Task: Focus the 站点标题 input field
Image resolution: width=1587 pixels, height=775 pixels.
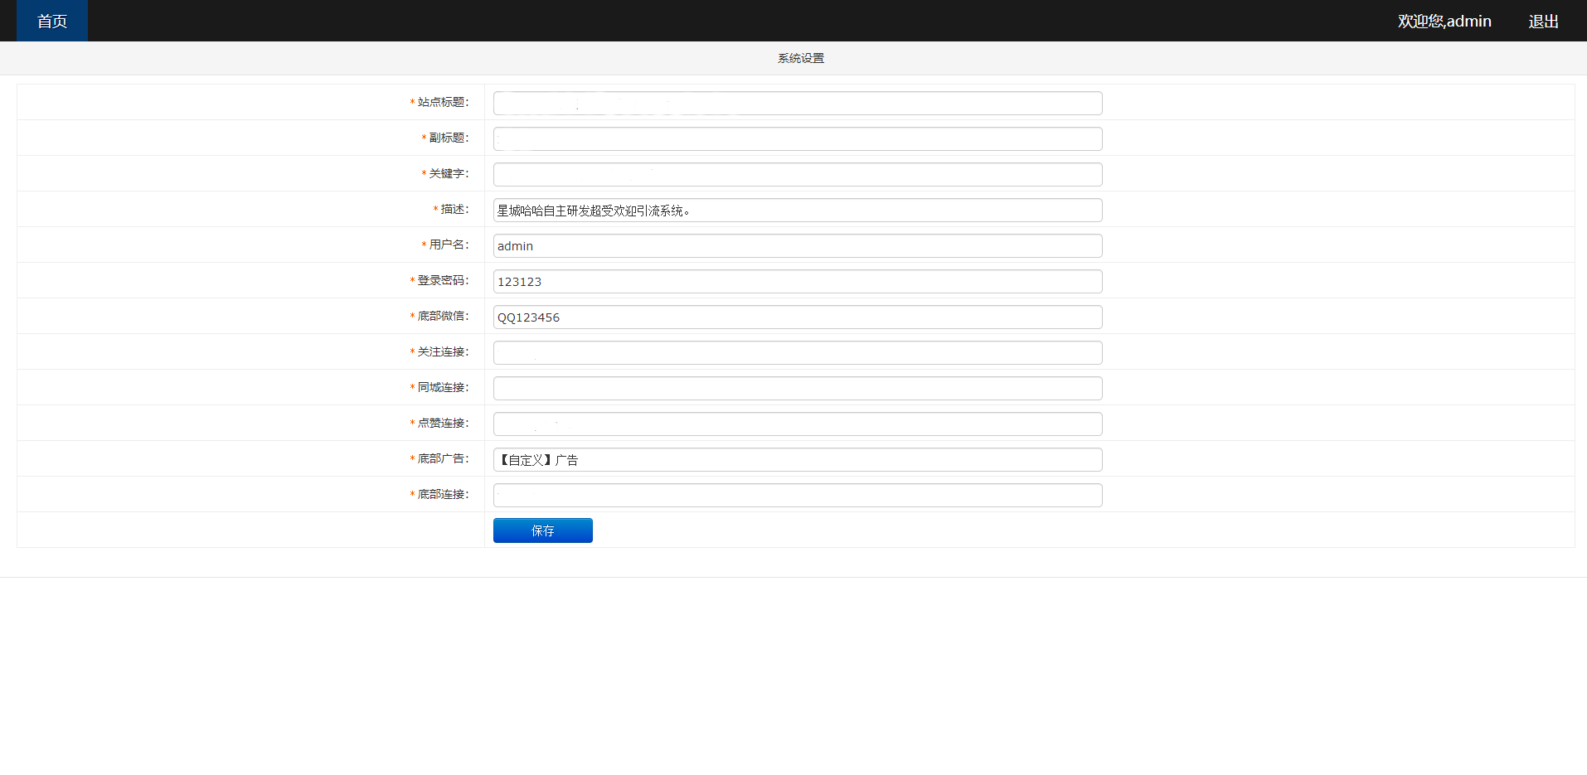Action: (797, 104)
